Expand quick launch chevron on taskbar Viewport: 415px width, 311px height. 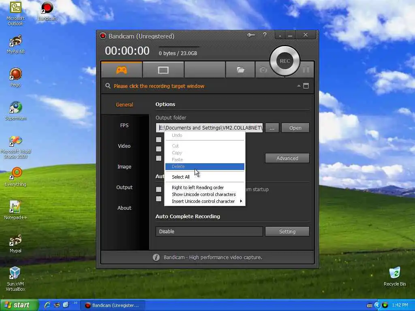tap(75, 303)
